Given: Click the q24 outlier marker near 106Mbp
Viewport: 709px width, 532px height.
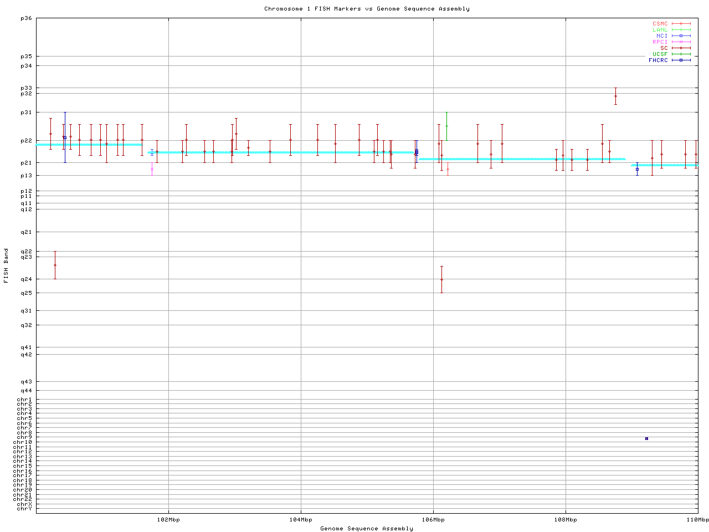Looking at the screenshot, I should pos(441,279).
